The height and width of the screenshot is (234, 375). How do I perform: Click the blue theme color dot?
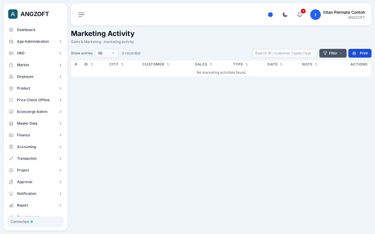pos(270,15)
